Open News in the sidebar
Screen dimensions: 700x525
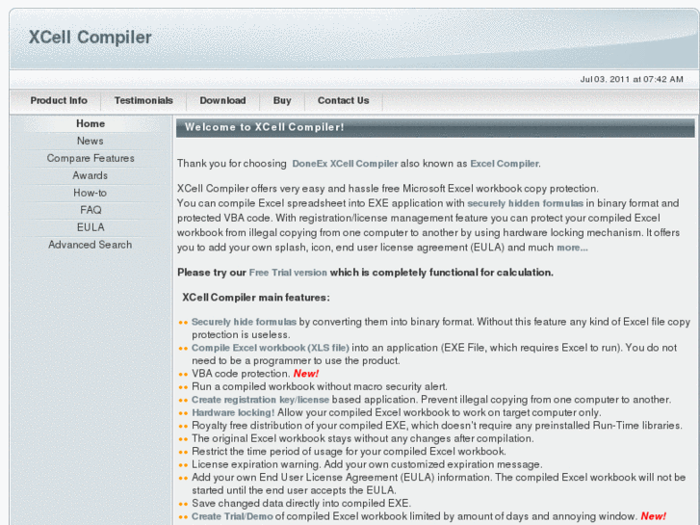coord(91,141)
